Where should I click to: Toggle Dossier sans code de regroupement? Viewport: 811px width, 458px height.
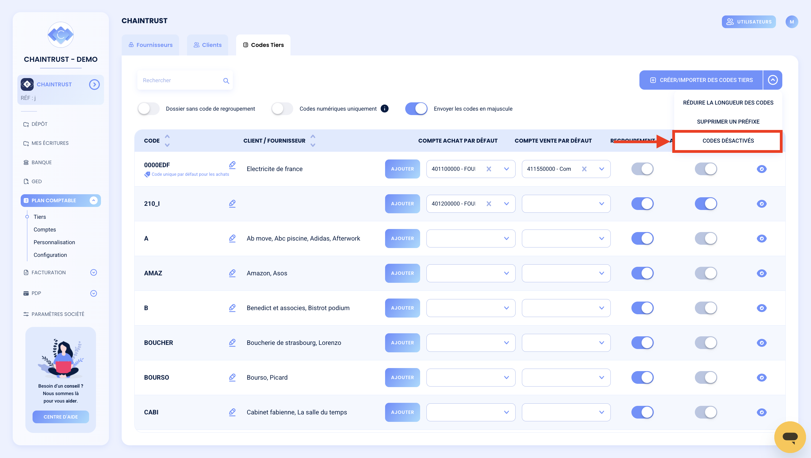pyautogui.click(x=148, y=109)
